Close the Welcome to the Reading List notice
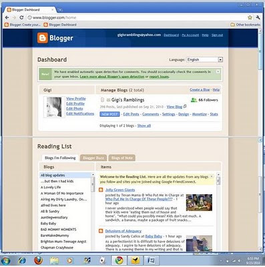Image resolution: width=265 pixels, height=267 pixels. [x=212, y=176]
